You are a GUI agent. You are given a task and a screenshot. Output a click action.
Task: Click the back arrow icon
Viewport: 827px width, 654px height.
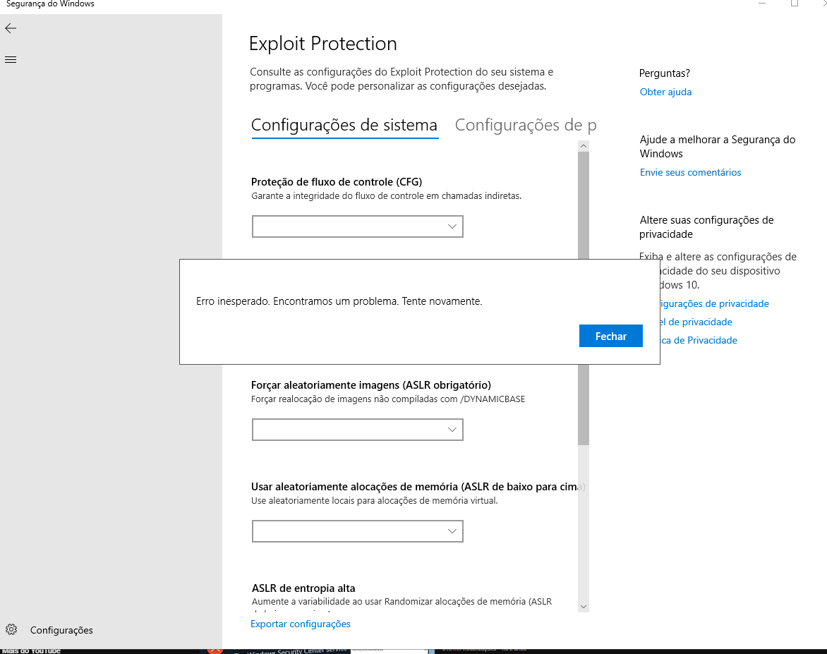click(x=11, y=28)
